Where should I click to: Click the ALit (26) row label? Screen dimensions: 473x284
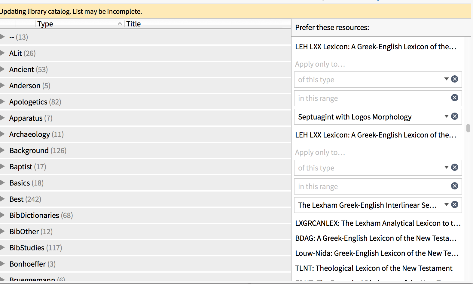tap(23, 53)
